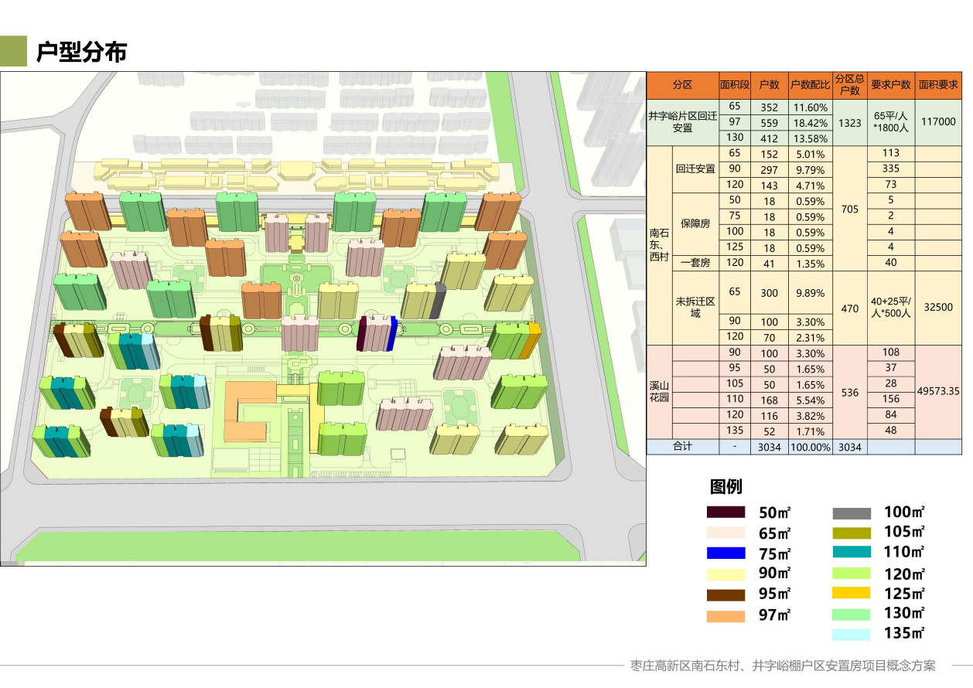Select the zone total 1323 cell
Viewport: 973px width, 688px height.
pyautogui.click(x=849, y=122)
